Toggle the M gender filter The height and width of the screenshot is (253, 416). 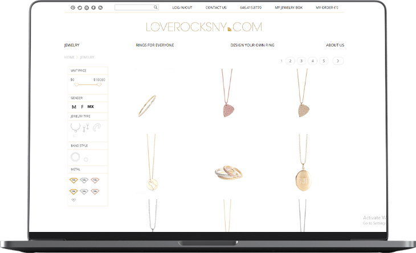(74, 107)
